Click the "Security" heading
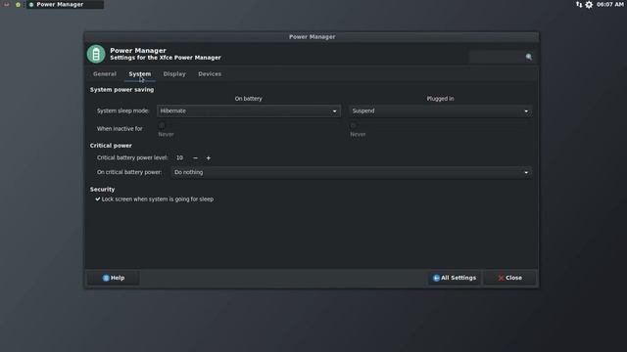Image resolution: width=627 pixels, height=352 pixels. (x=102, y=189)
